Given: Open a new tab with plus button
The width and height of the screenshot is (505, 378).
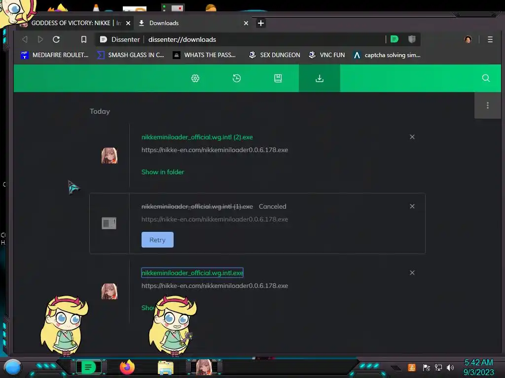Looking at the screenshot, I should pyautogui.click(x=261, y=23).
